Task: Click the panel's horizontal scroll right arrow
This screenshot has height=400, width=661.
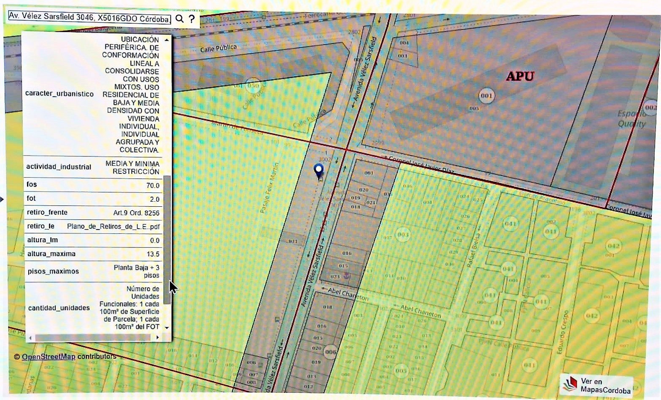Action: pos(158,337)
